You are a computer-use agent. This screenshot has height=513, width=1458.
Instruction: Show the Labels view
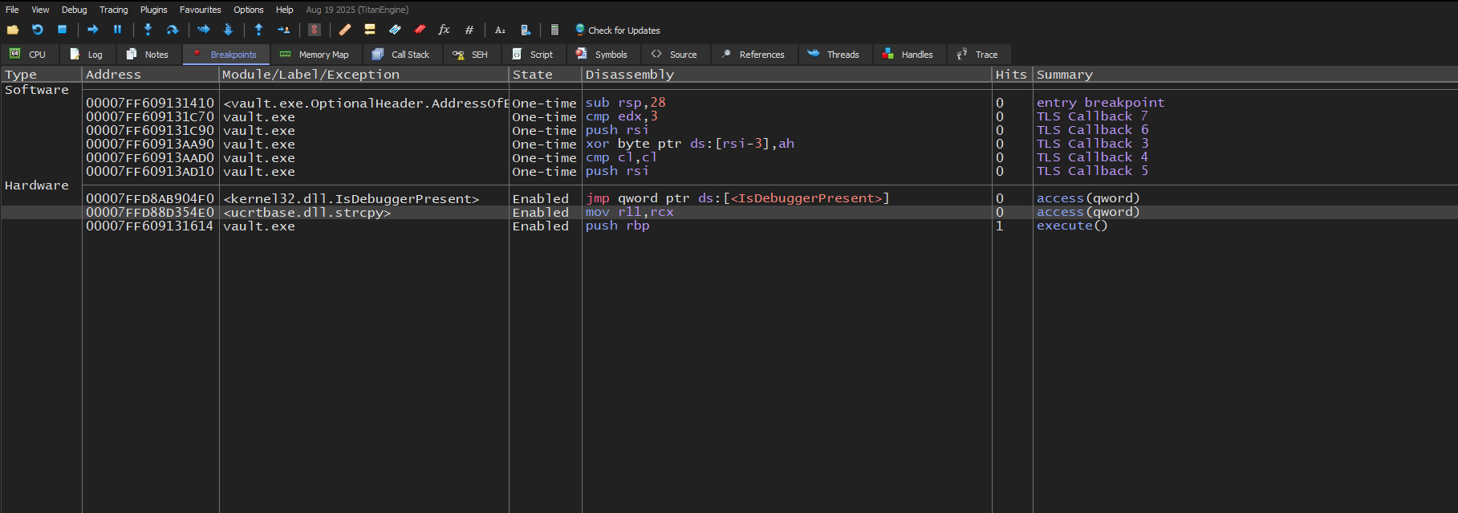pyautogui.click(x=395, y=30)
